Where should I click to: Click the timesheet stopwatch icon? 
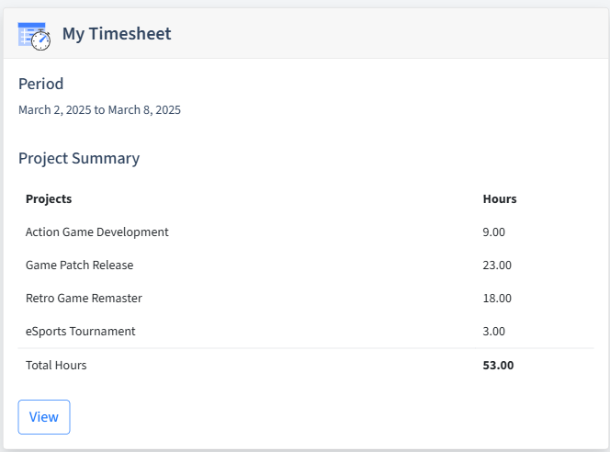coord(34,36)
